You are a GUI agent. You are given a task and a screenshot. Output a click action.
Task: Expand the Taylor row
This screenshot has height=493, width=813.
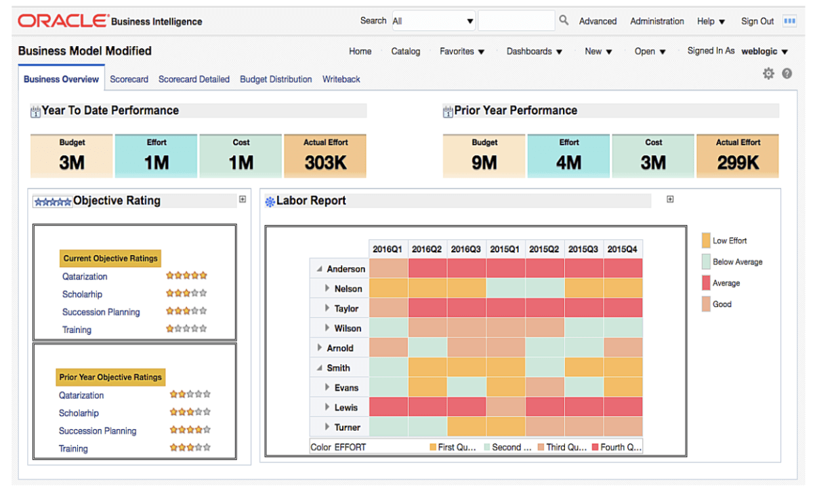pyautogui.click(x=327, y=309)
